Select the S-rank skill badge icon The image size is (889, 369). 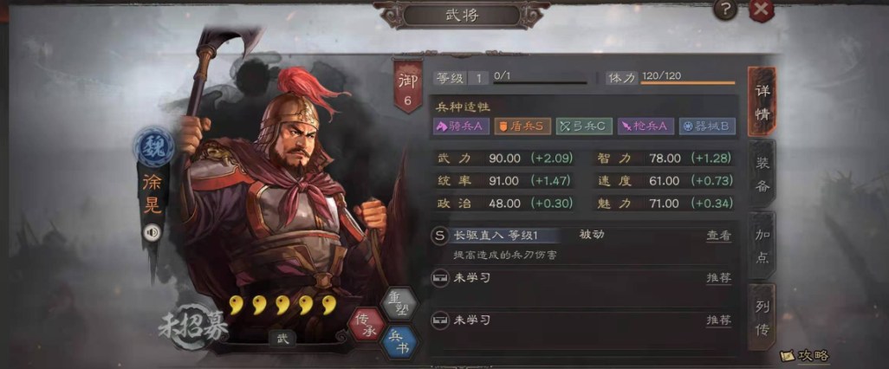438,237
